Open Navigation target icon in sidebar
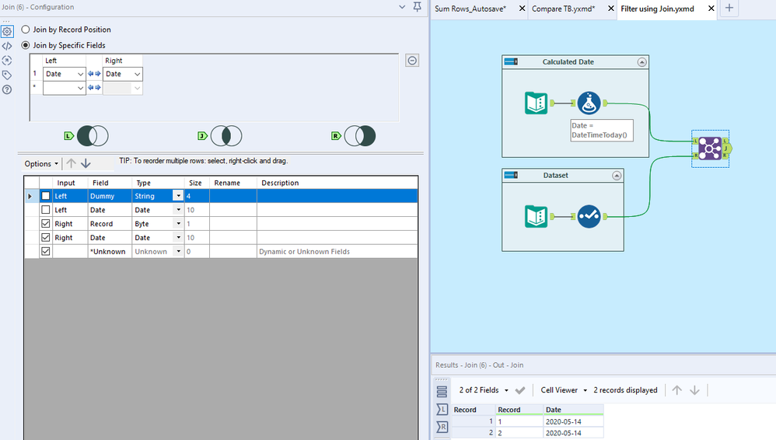This screenshot has height=440, width=776. [x=7, y=61]
